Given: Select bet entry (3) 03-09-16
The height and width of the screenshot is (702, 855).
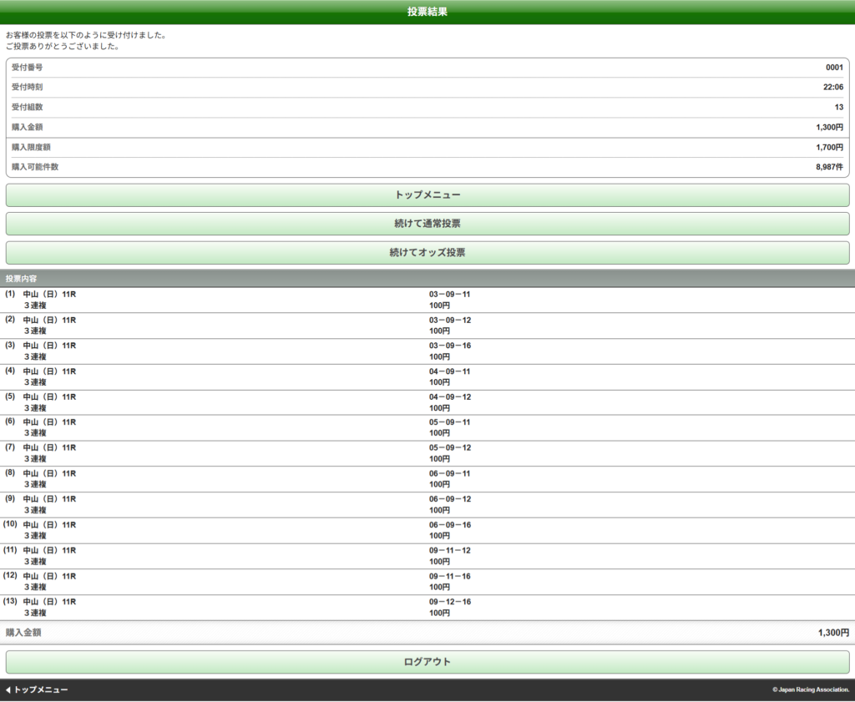Looking at the screenshot, I should tap(427, 351).
